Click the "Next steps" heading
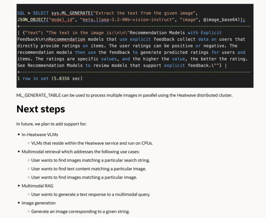The height and width of the screenshot is (218, 266). click(40, 109)
